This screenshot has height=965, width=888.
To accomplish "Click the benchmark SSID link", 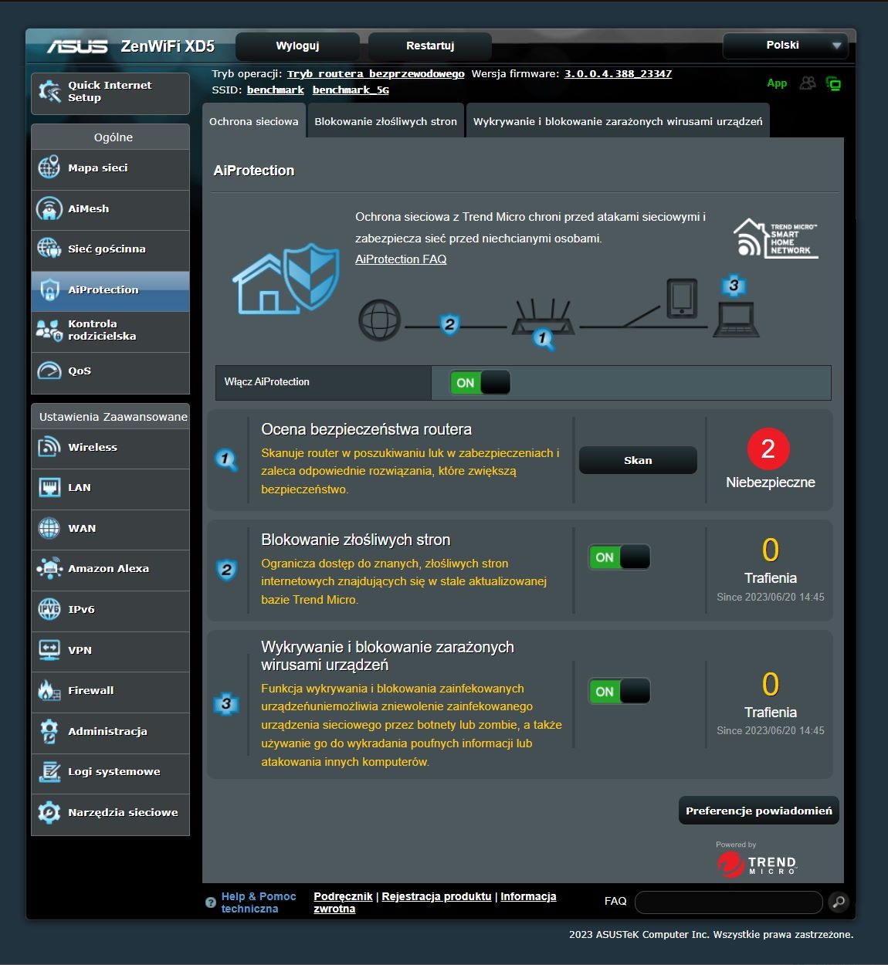I will [276, 90].
